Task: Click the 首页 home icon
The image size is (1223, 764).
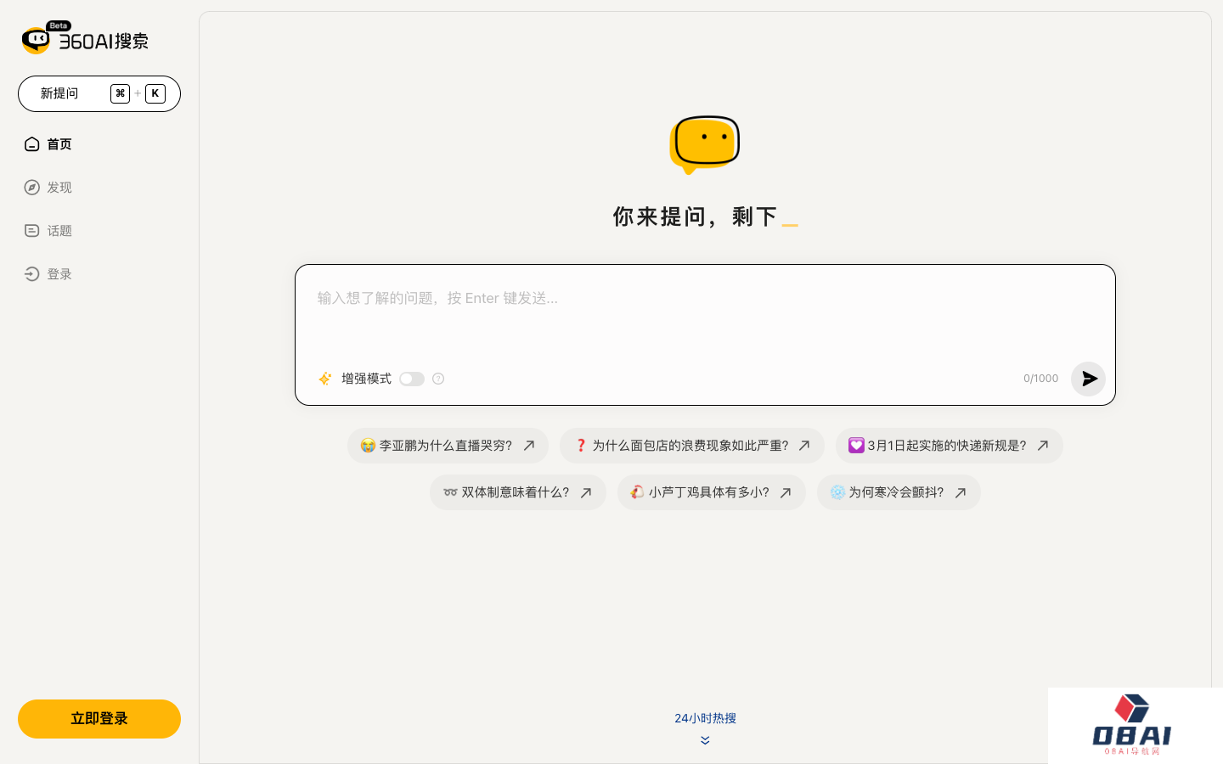Action: [32, 144]
